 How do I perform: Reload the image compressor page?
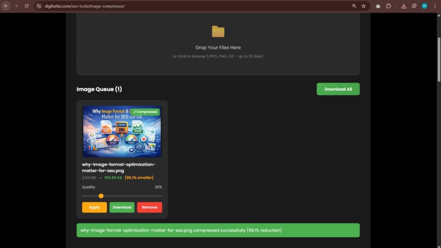(x=27, y=6)
